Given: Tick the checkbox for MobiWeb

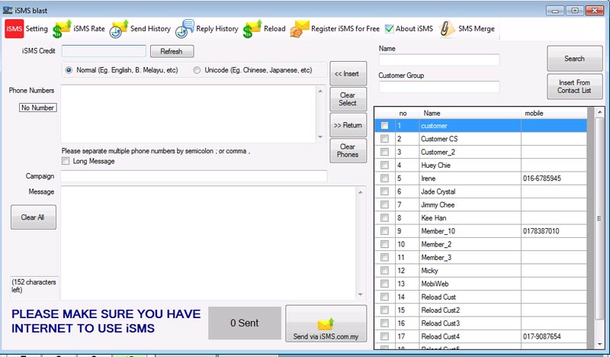Looking at the screenshot, I should click(385, 284).
